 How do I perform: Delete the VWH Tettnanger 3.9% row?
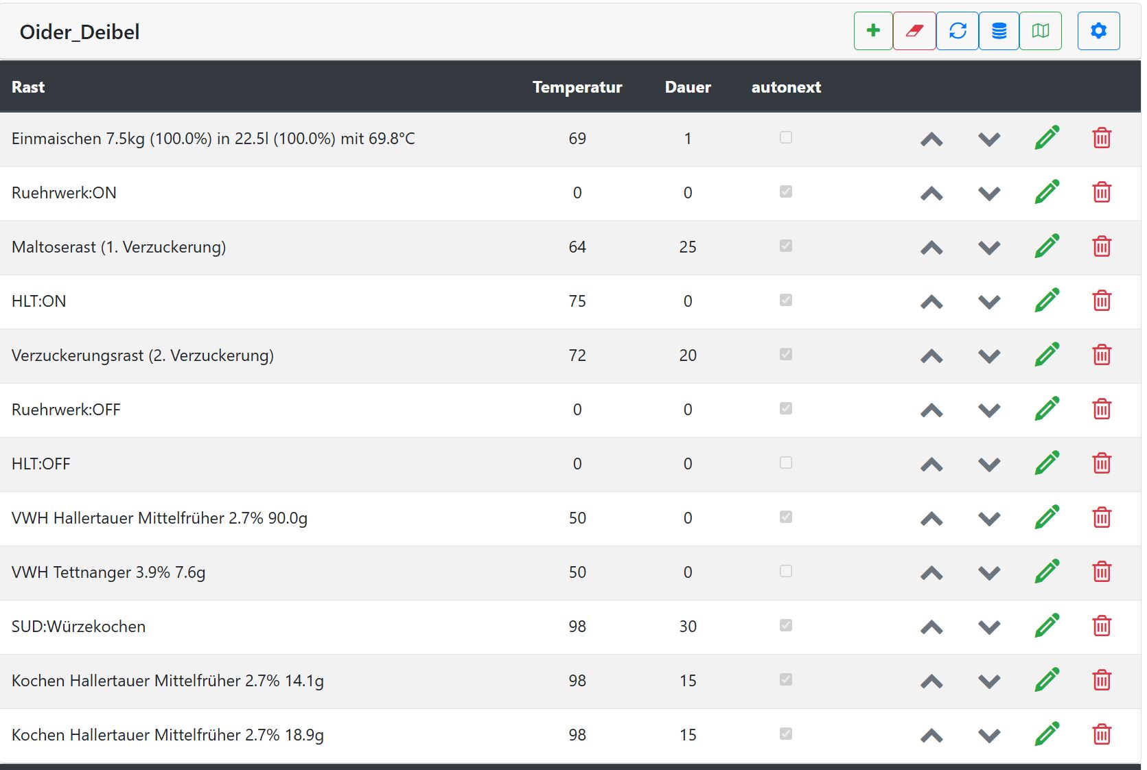(1102, 572)
